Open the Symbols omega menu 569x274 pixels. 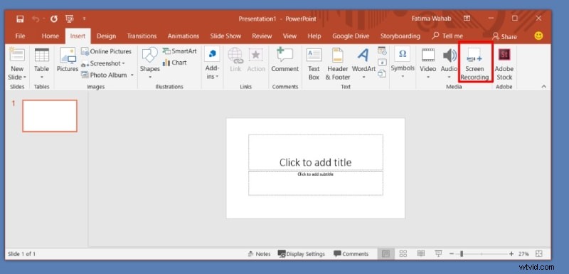click(403, 63)
